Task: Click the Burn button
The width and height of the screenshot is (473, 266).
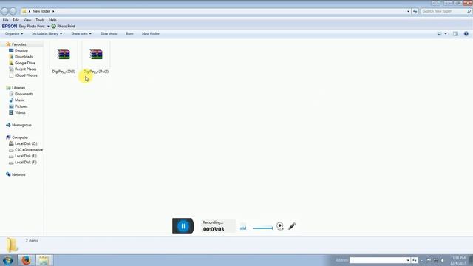Action: pyautogui.click(x=129, y=34)
